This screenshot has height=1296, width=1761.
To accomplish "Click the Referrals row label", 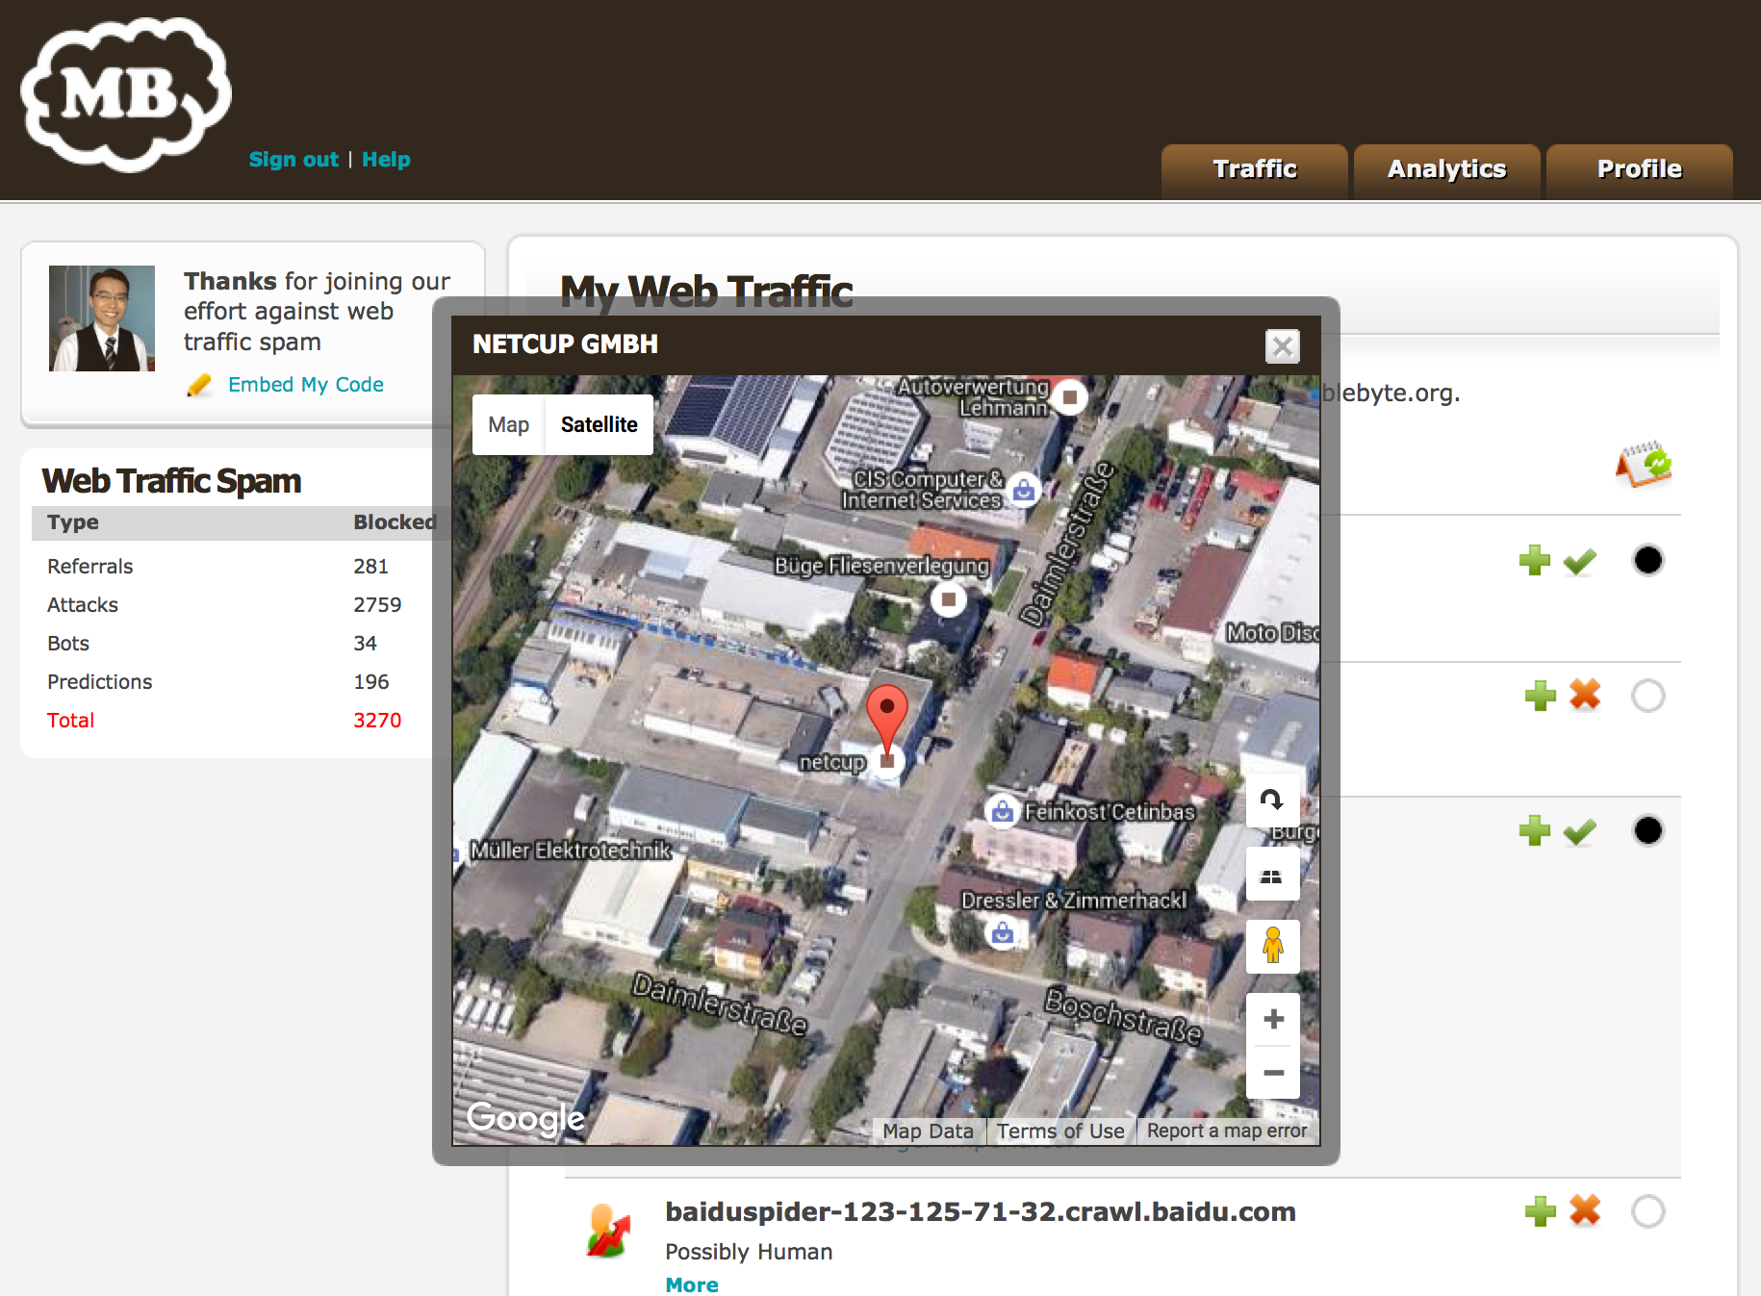I will point(90,567).
